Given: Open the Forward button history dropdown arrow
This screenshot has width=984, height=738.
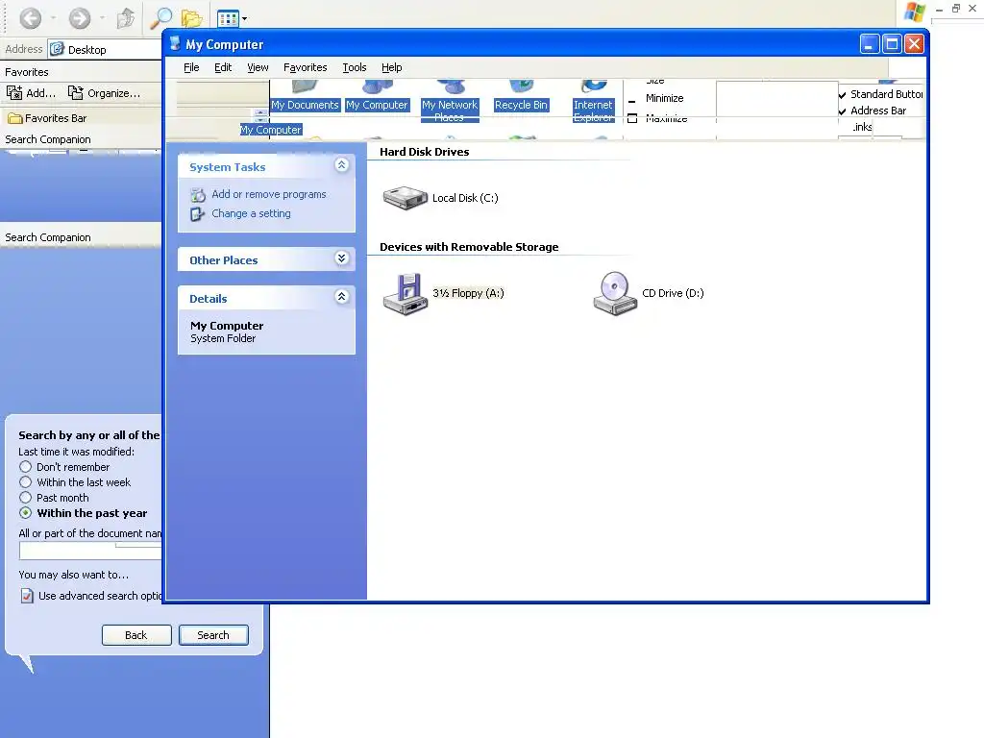Looking at the screenshot, I should point(102,18).
